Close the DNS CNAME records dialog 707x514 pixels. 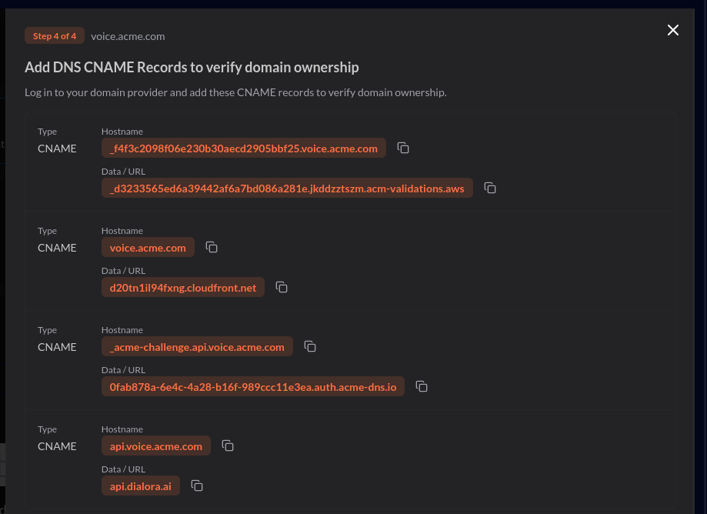[x=673, y=30]
